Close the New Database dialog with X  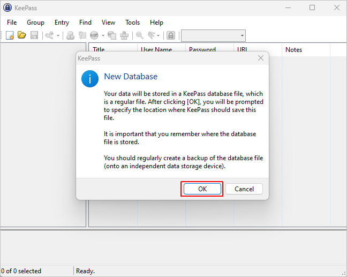point(261,58)
